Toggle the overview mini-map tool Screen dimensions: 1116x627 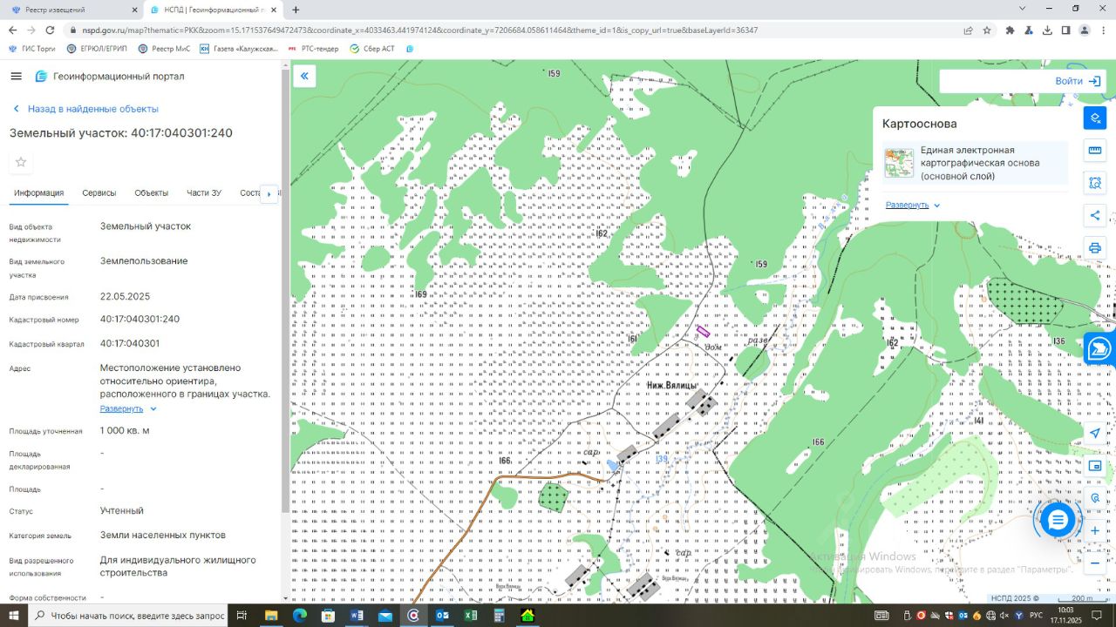pyautogui.click(x=1095, y=466)
